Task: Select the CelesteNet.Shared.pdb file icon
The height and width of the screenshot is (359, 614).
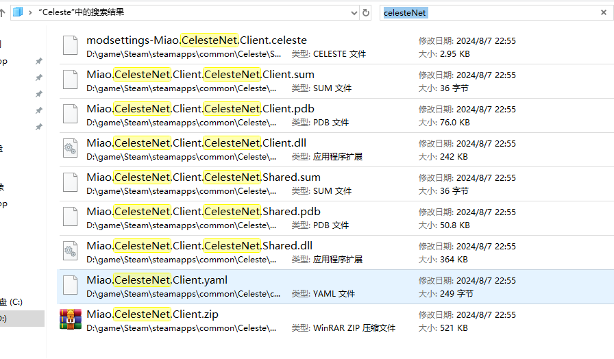Action: (70, 218)
